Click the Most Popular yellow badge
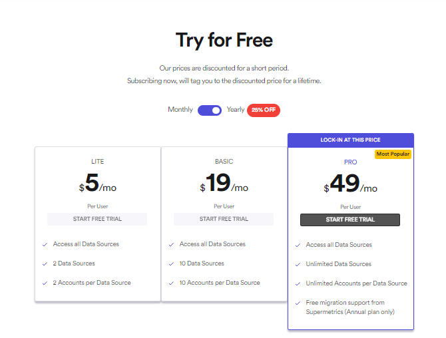Image resolution: width=446 pixels, height=338 pixels. [393, 154]
